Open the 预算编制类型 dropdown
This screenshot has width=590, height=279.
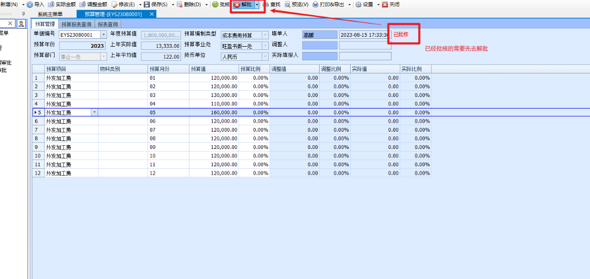(x=265, y=35)
